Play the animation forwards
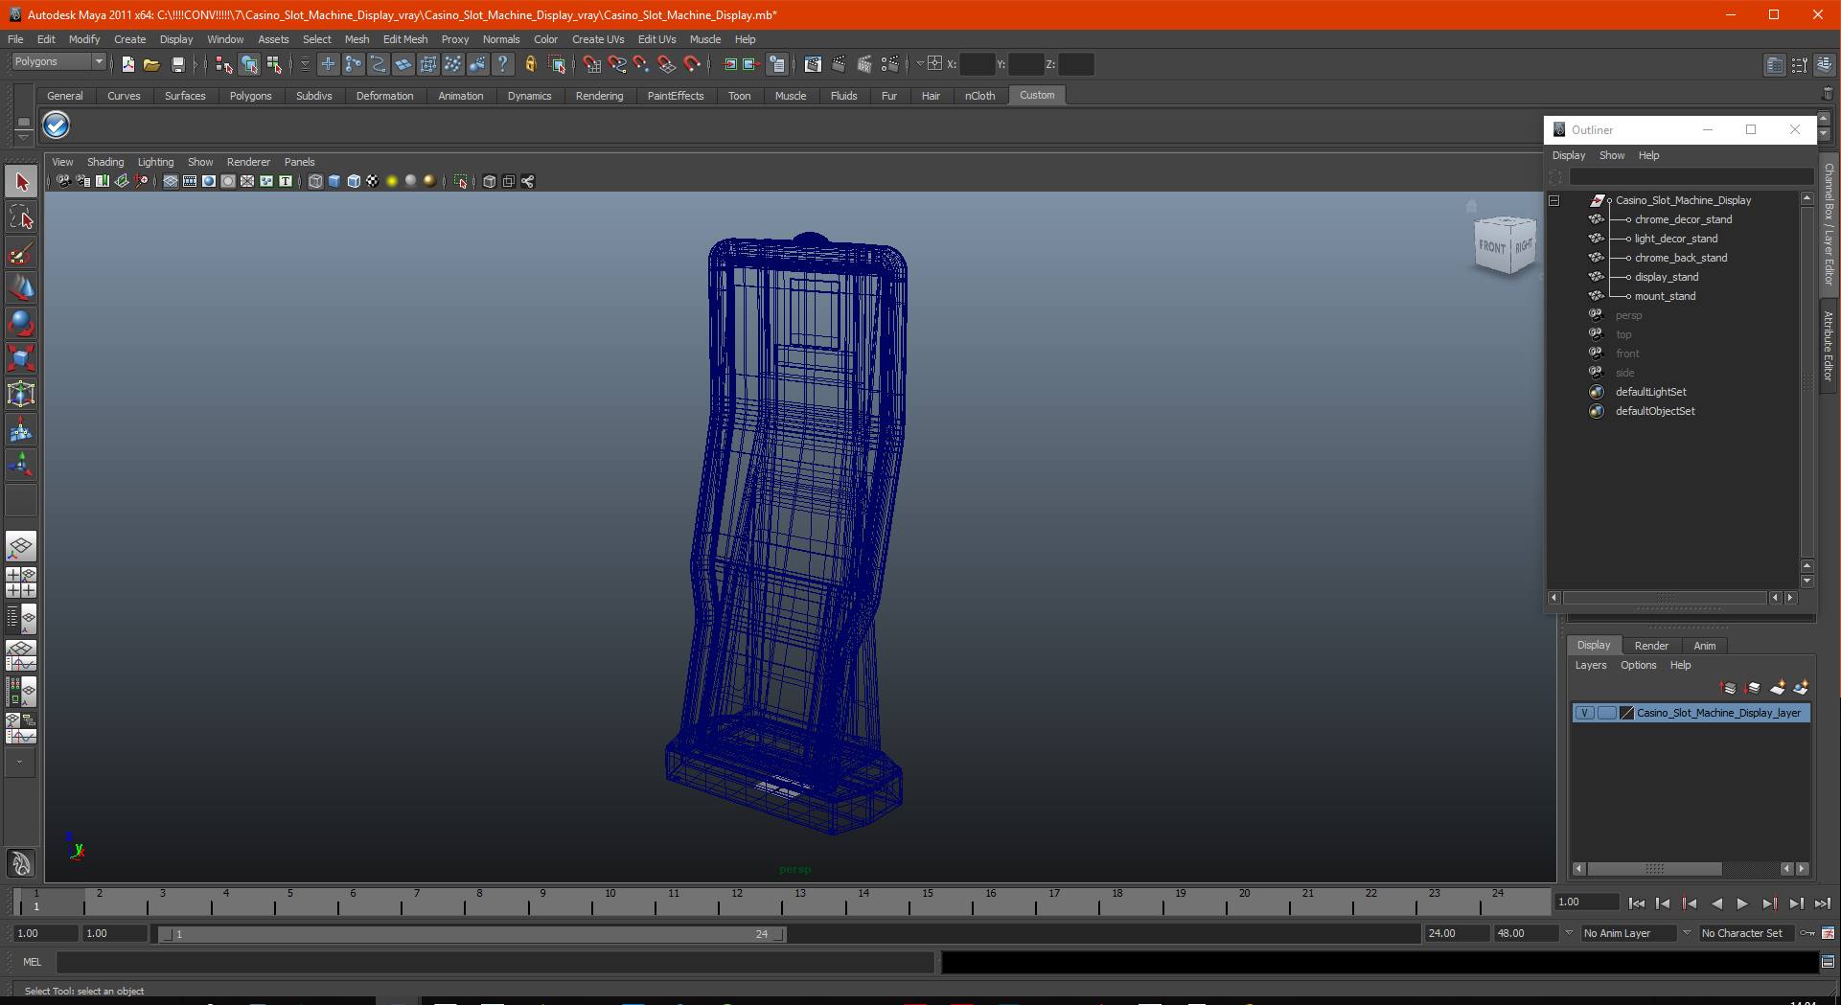The width and height of the screenshot is (1841, 1005). coord(1742,903)
